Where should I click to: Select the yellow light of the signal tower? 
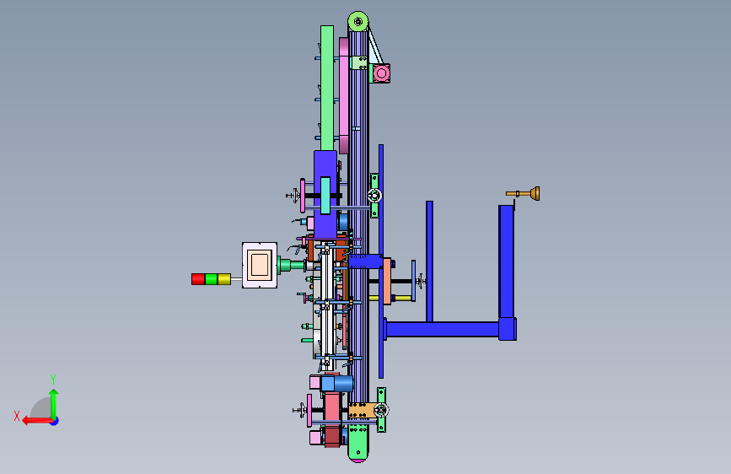pyautogui.click(x=224, y=279)
